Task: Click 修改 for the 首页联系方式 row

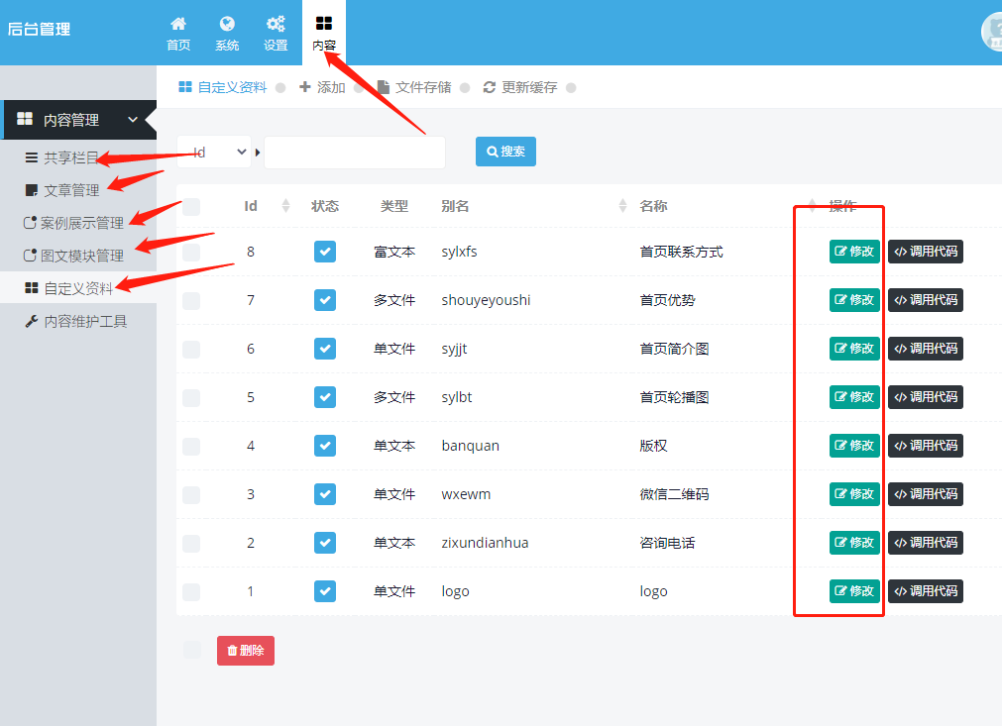Action: point(854,252)
